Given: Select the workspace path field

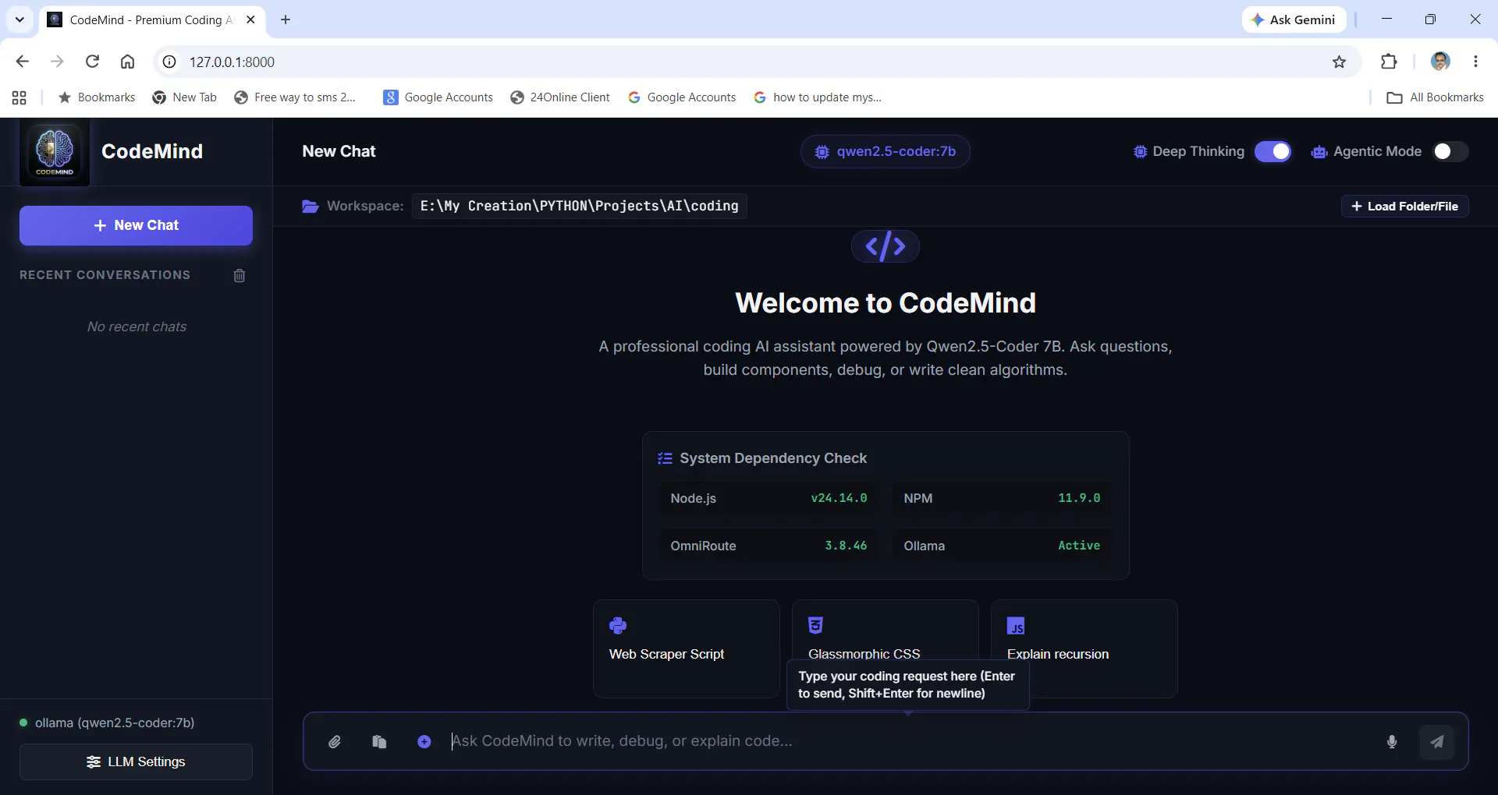Looking at the screenshot, I should coord(579,206).
